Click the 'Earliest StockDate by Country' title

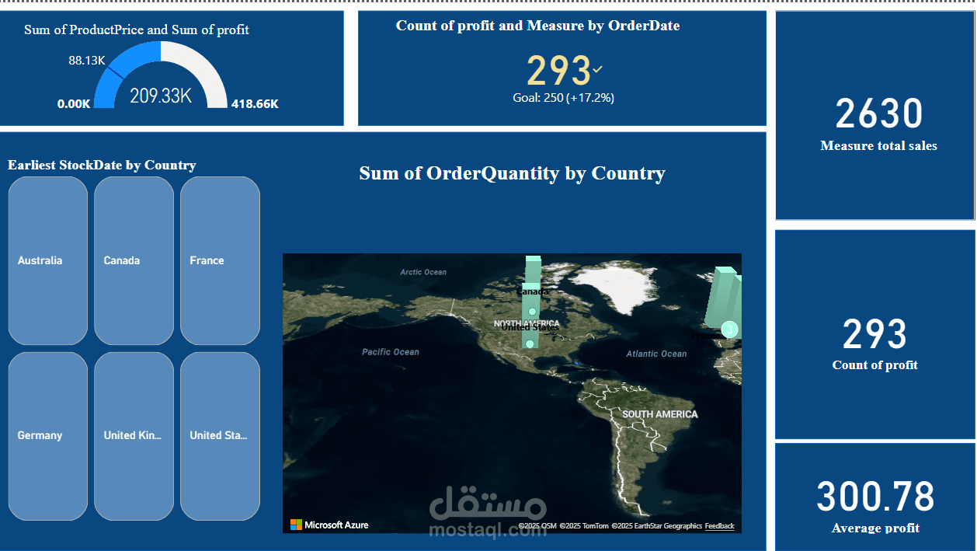pyautogui.click(x=102, y=165)
